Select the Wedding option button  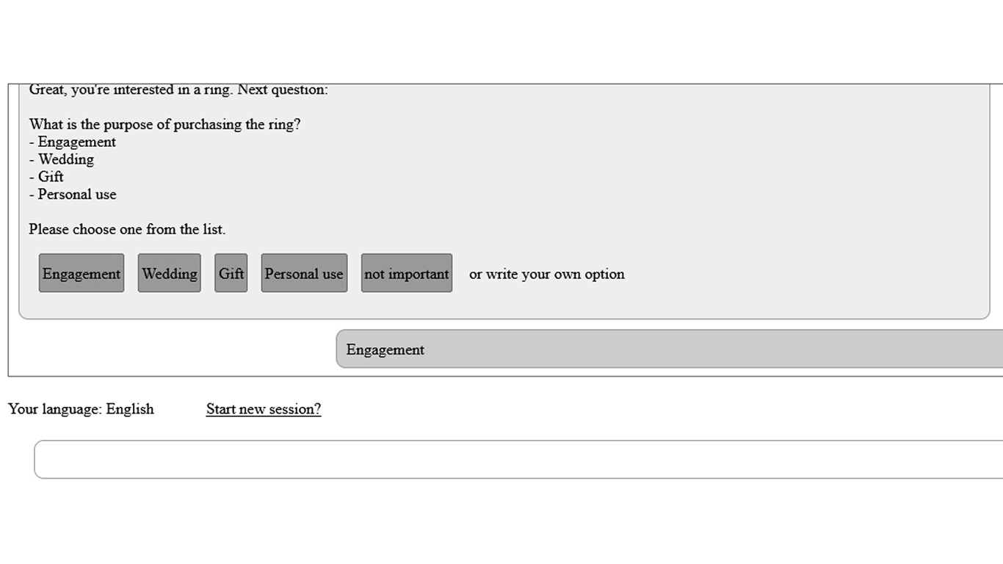pos(170,273)
